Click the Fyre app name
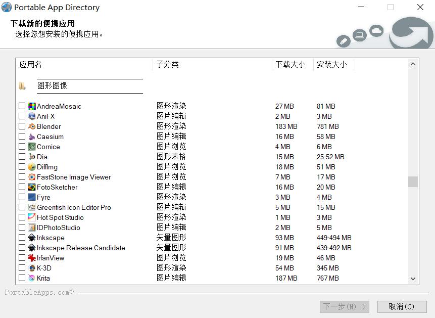The height and width of the screenshot is (318, 435). click(x=43, y=198)
